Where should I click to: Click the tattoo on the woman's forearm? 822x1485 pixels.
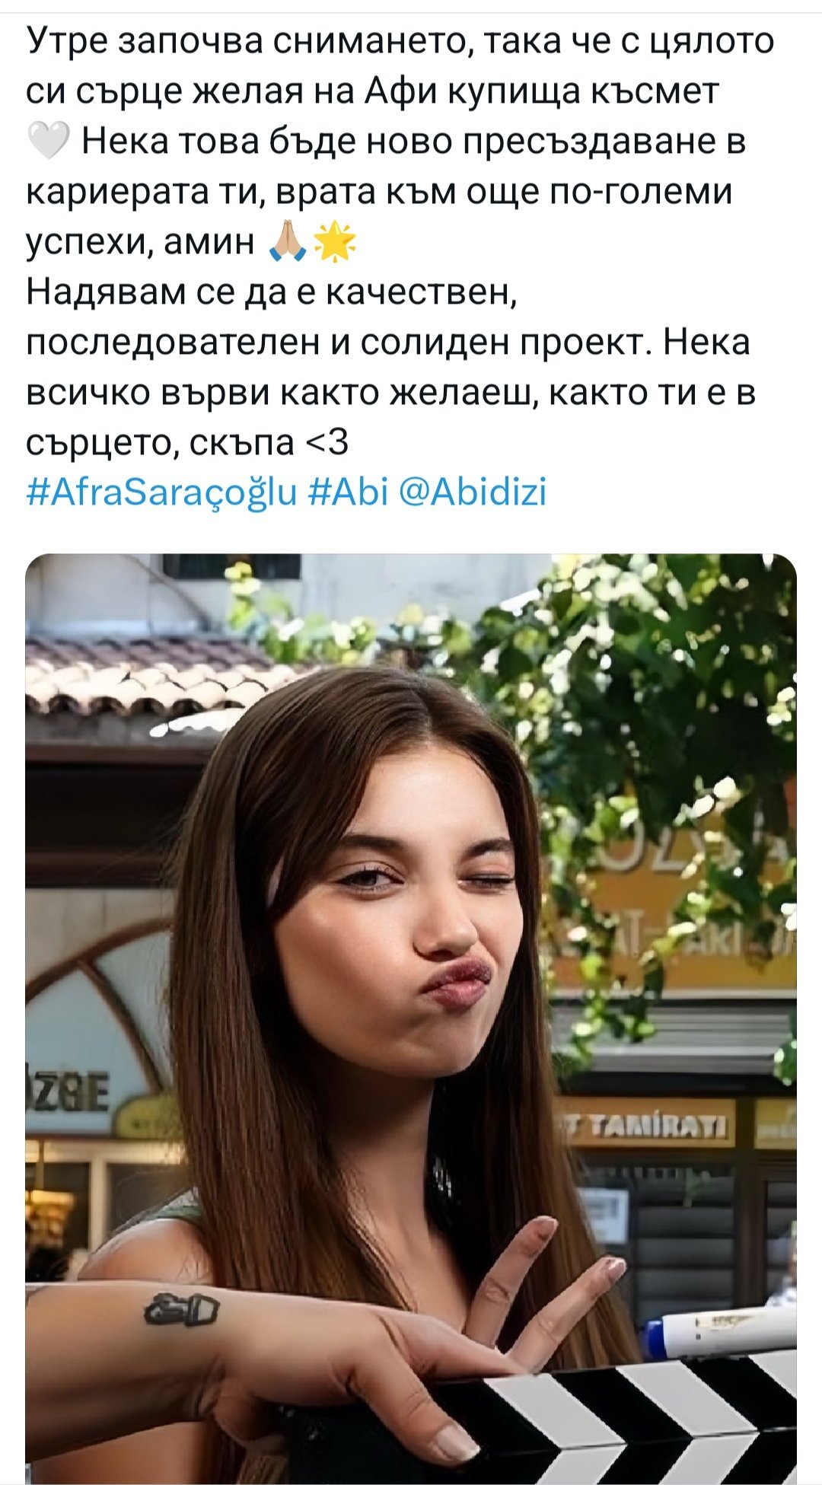181,1308
